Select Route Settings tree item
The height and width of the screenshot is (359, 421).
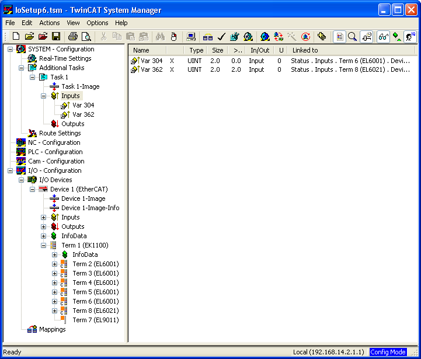click(60, 133)
